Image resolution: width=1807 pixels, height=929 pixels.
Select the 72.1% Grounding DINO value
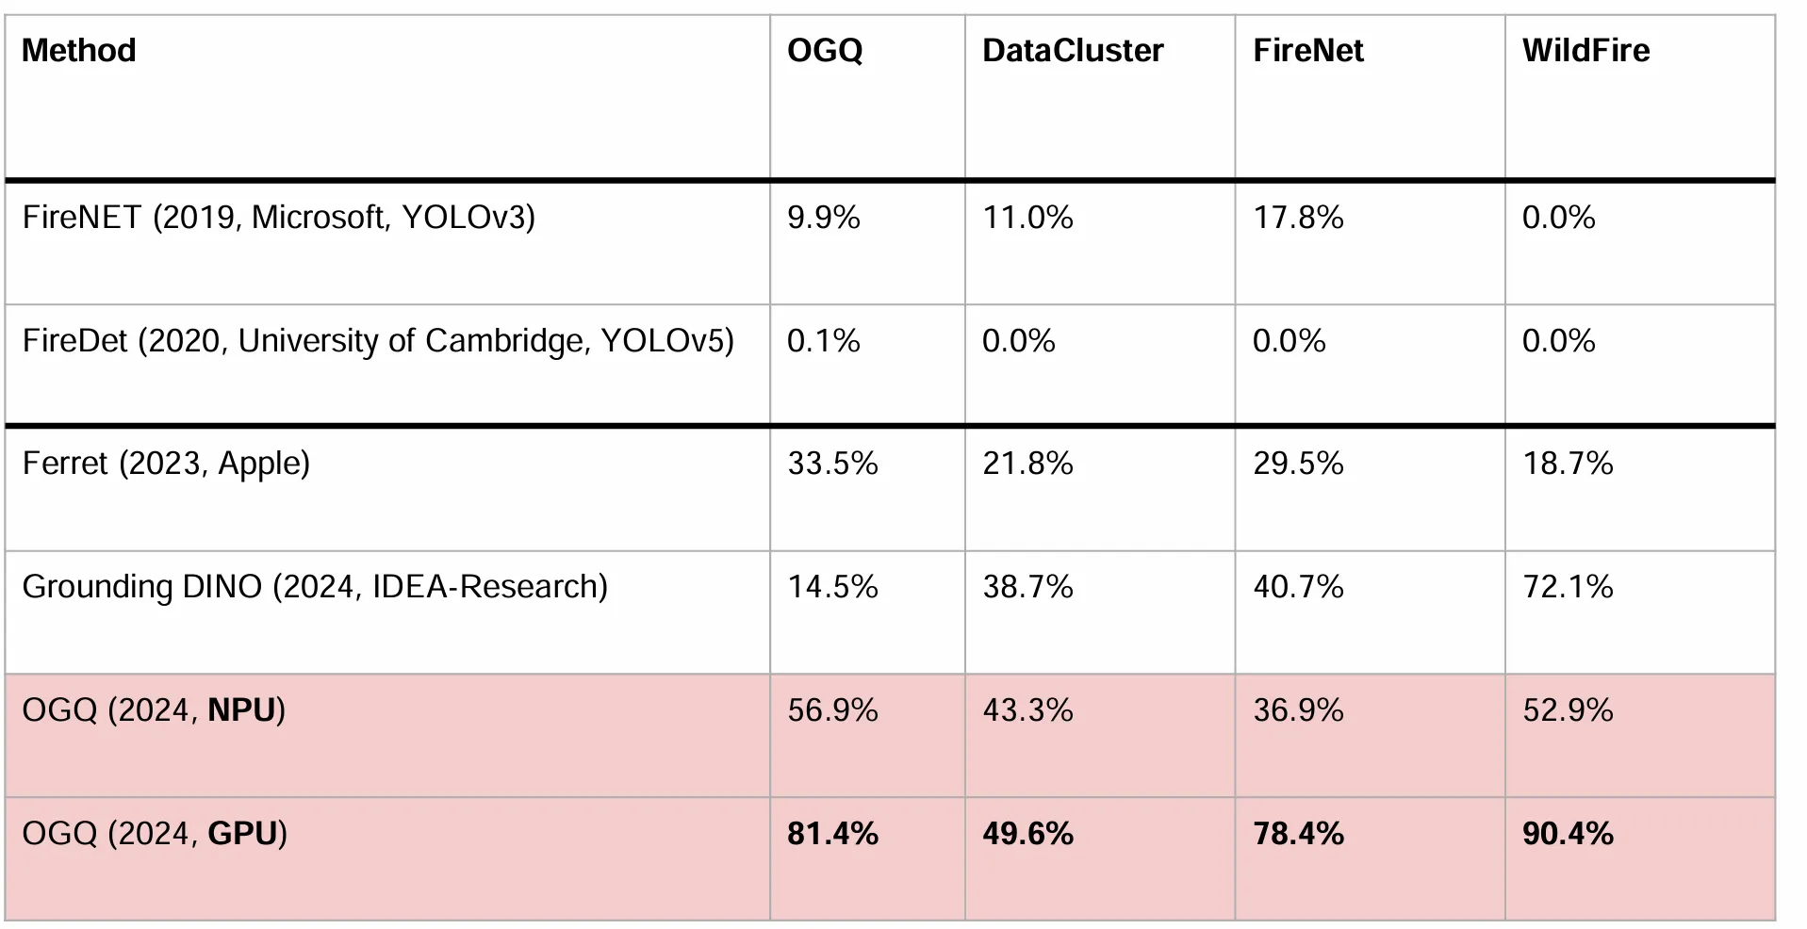tap(1568, 587)
